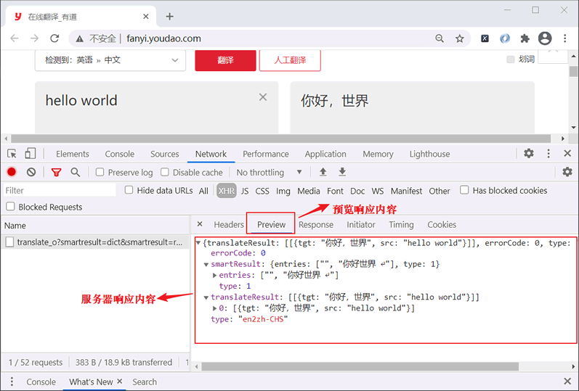Open Chrome three-dot menu

pyautogui.click(x=564, y=38)
